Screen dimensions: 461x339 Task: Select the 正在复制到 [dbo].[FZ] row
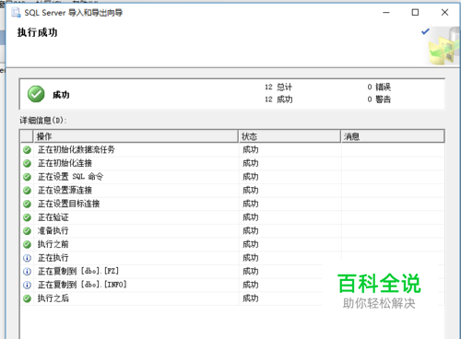click(232, 272)
